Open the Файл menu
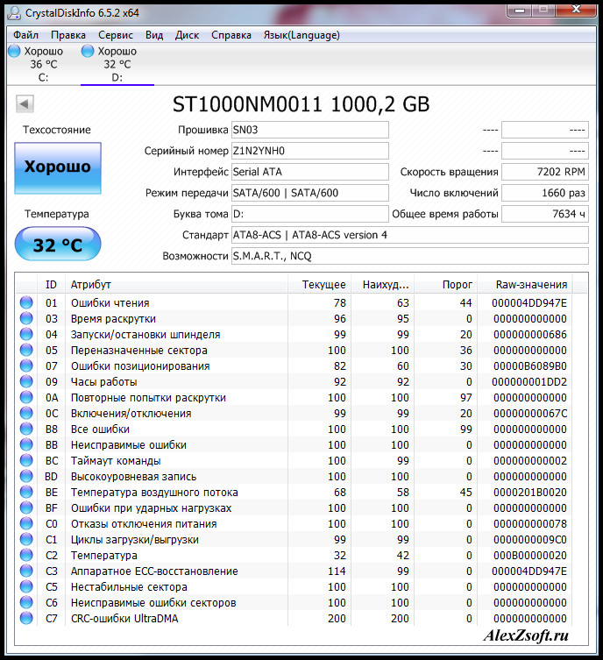 (x=25, y=35)
